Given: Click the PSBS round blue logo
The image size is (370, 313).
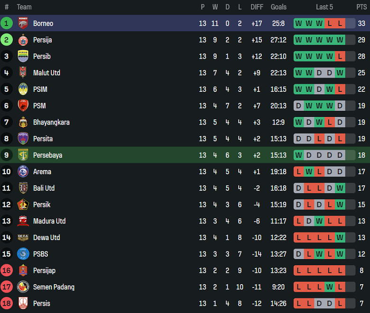Looking at the screenshot, I should click(23, 254).
